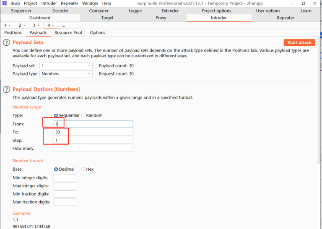322x229 pixels.
Task: Select Decimal as number base
Action: coord(56,169)
